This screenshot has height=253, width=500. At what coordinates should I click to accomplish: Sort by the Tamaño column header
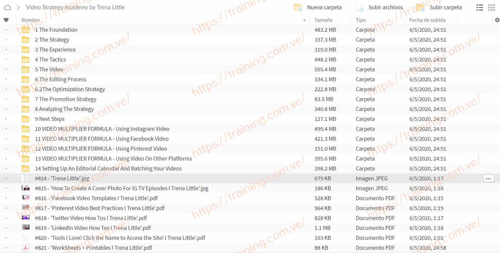(323, 20)
